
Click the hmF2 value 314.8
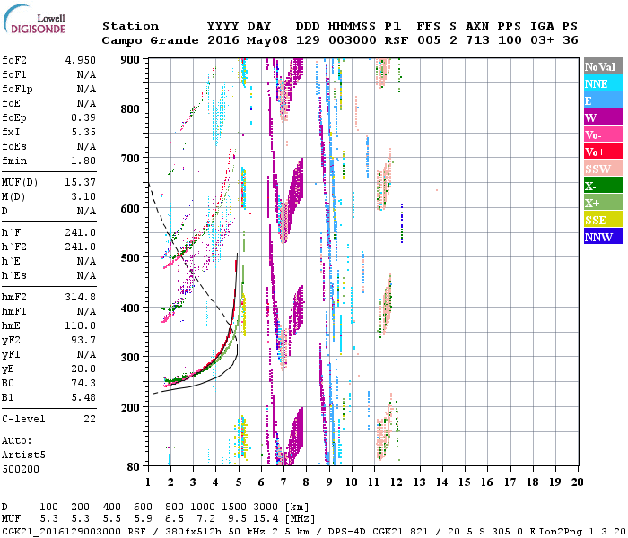pos(81,297)
